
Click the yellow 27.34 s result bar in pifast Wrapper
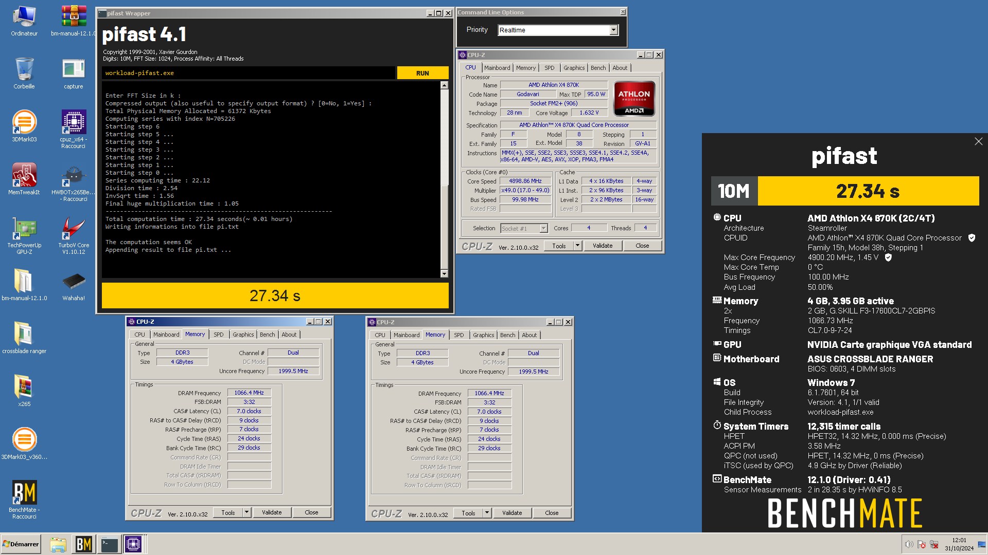point(275,295)
